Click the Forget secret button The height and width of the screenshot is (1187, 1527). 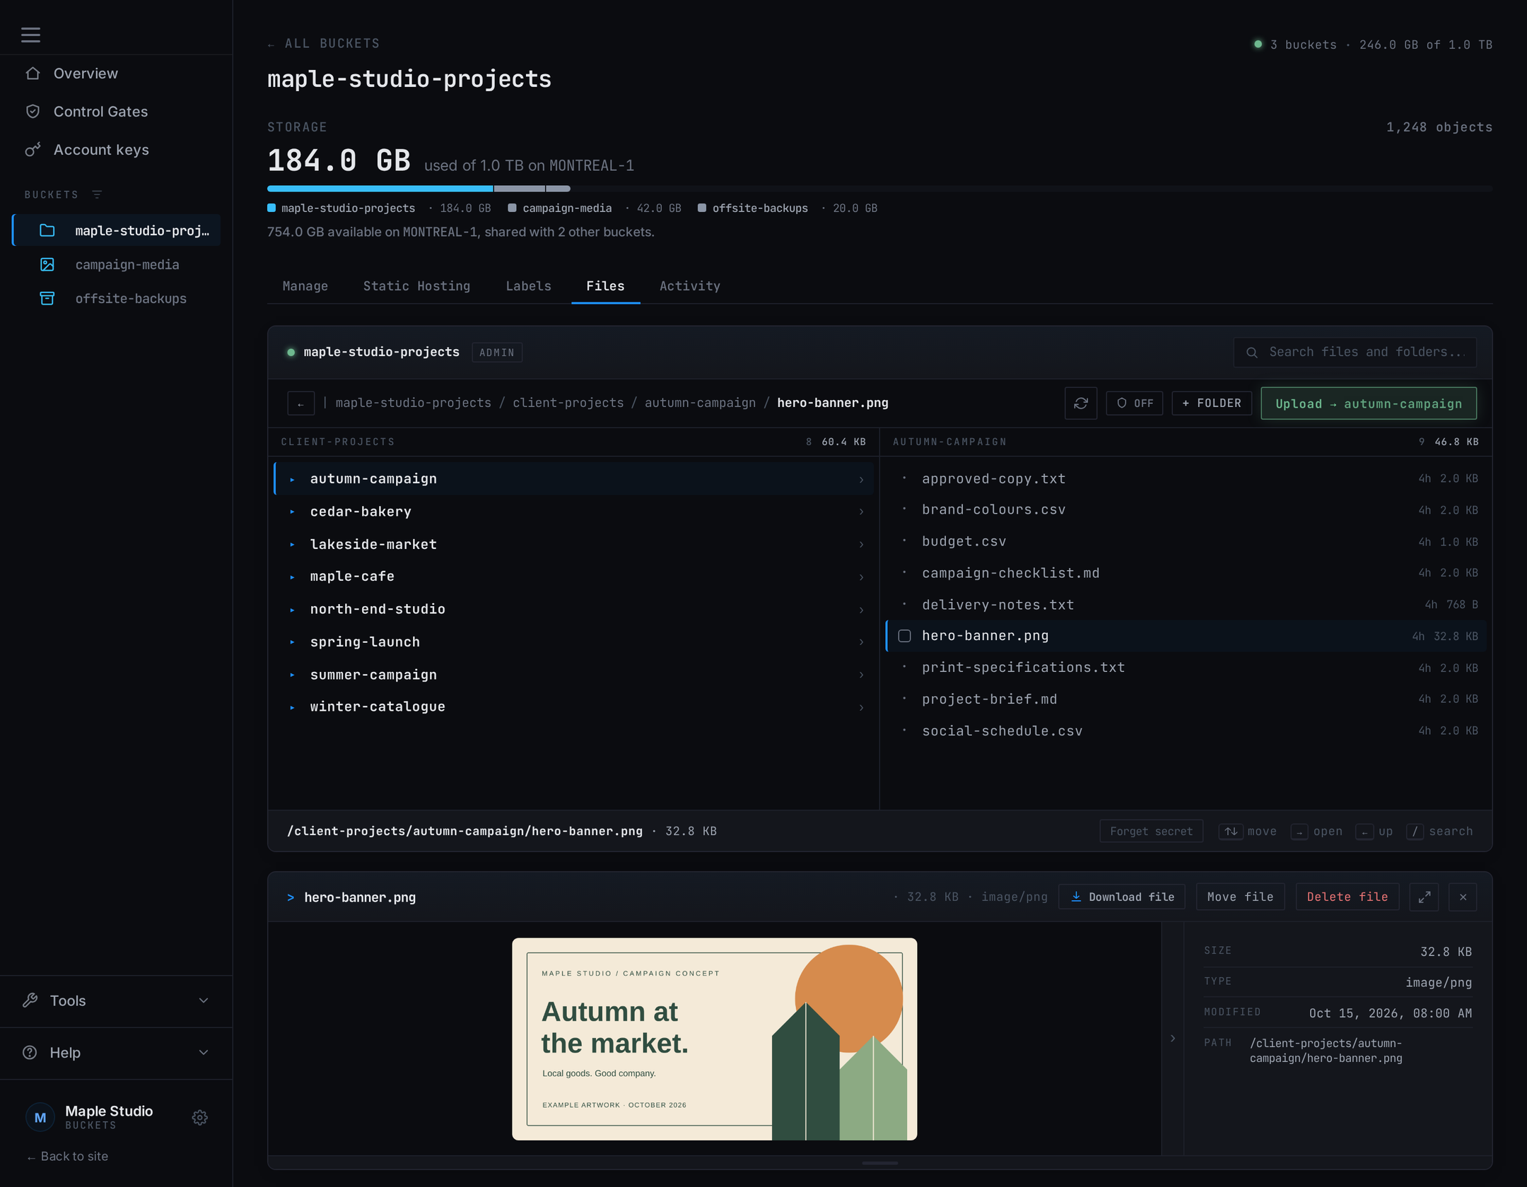[1151, 832]
